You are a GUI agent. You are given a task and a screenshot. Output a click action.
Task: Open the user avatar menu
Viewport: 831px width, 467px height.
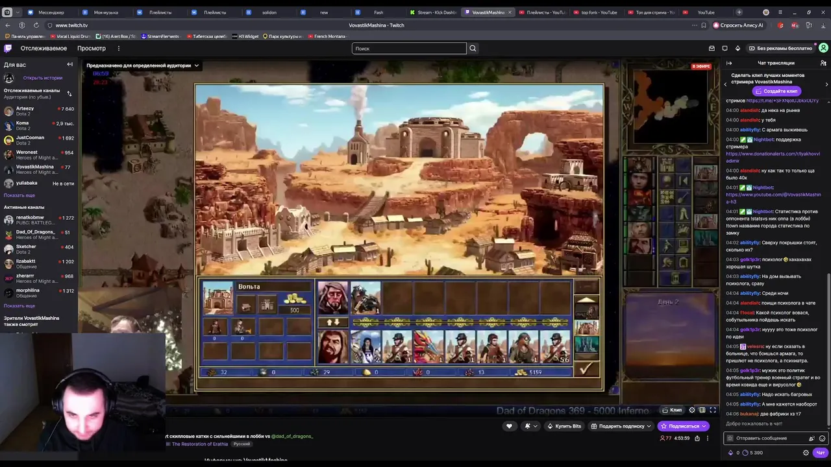coord(823,48)
